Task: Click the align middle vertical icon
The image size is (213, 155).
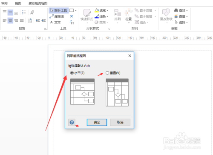Action: click(10, 12)
